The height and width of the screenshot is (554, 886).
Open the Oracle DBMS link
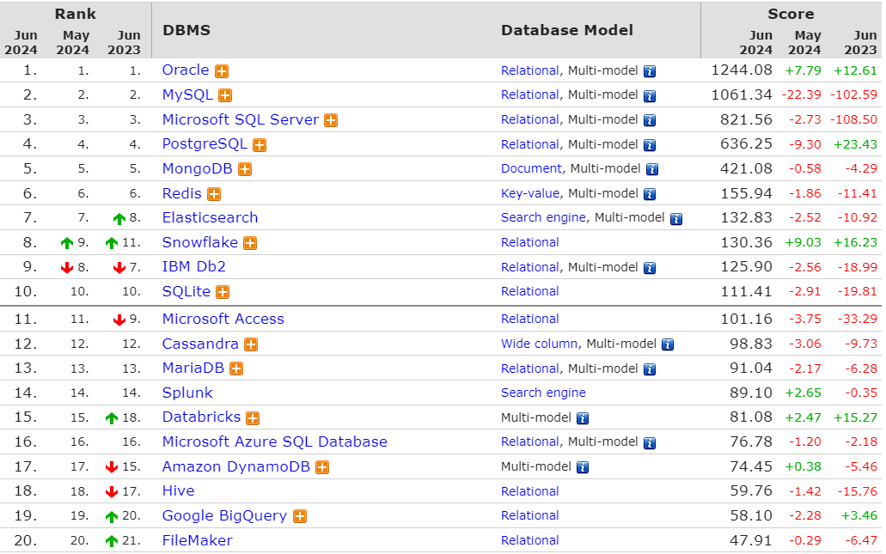(186, 70)
